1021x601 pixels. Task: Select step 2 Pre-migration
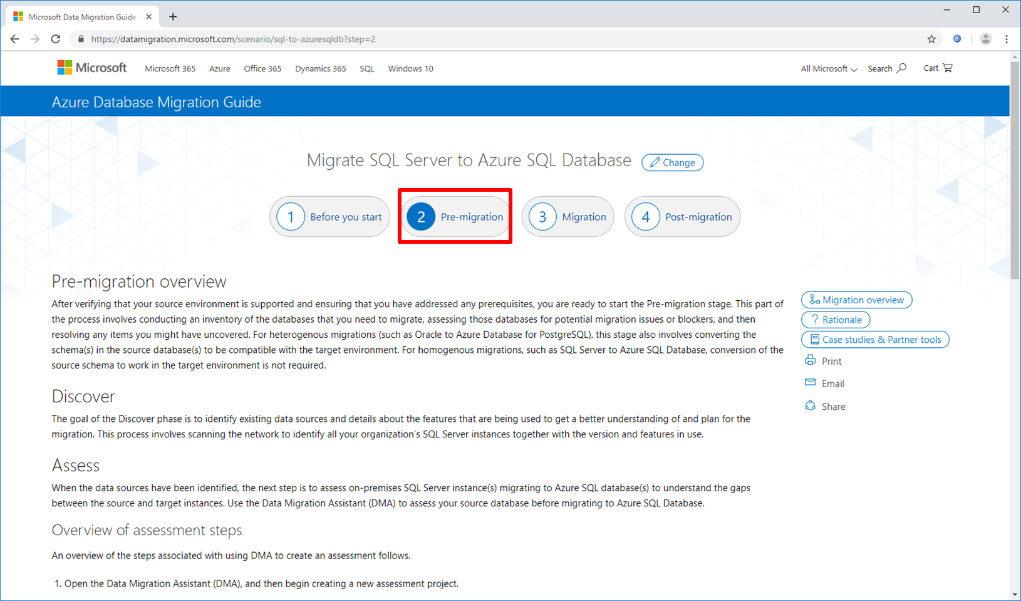tap(455, 217)
